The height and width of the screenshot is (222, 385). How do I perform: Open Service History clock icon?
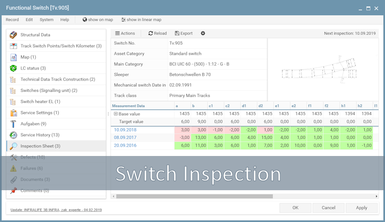tap(13, 135)
